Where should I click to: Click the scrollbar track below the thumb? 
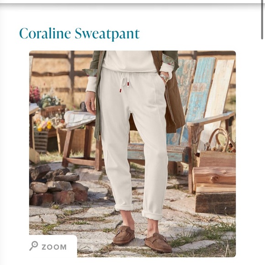[x=262, y=152]
